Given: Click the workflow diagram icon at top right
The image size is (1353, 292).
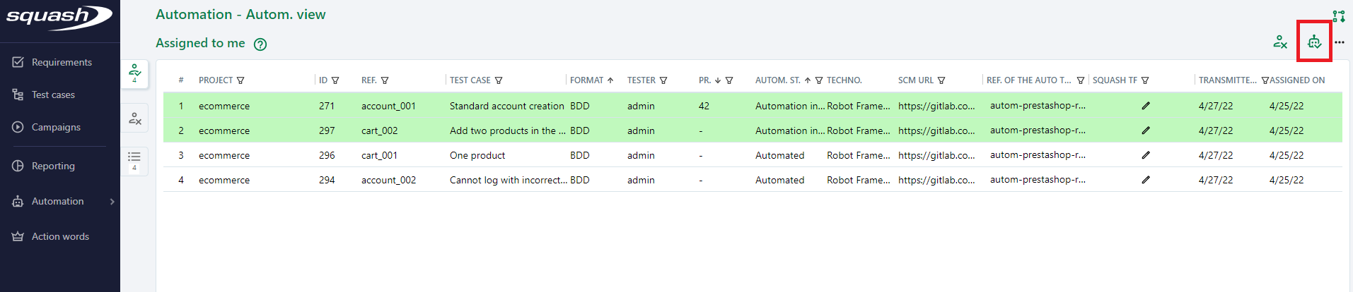Looking at the screenshot, I should [1338, 16].
